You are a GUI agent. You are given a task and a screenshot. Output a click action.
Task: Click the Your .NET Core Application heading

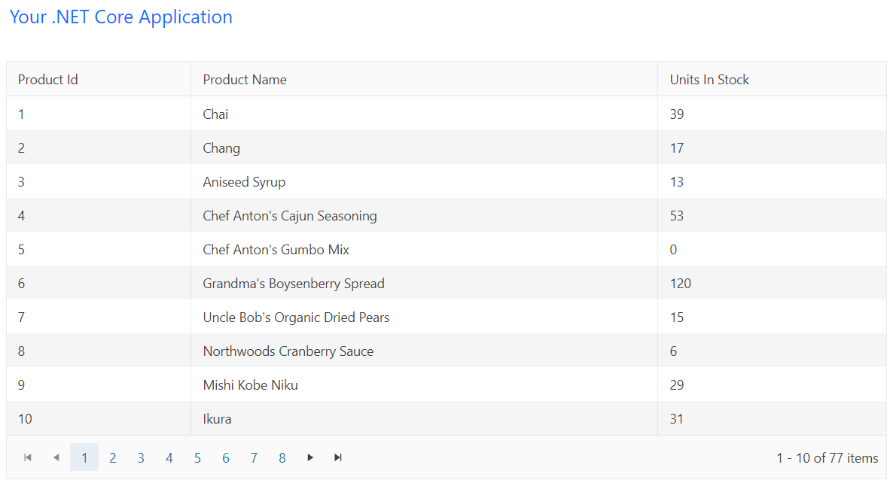(120, 17)
